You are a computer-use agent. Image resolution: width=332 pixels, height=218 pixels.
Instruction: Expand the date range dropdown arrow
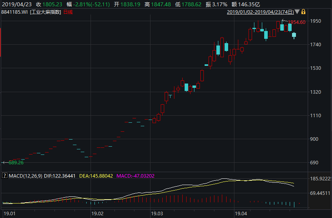coord(297,12)
